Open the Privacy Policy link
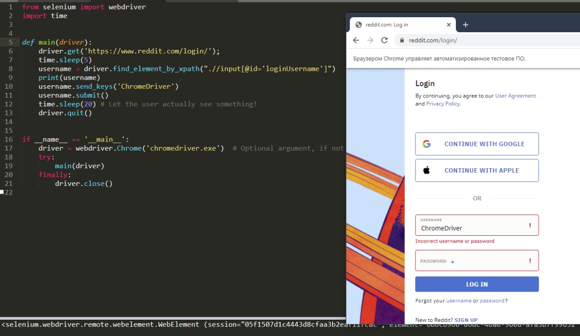 coord(443,104)
